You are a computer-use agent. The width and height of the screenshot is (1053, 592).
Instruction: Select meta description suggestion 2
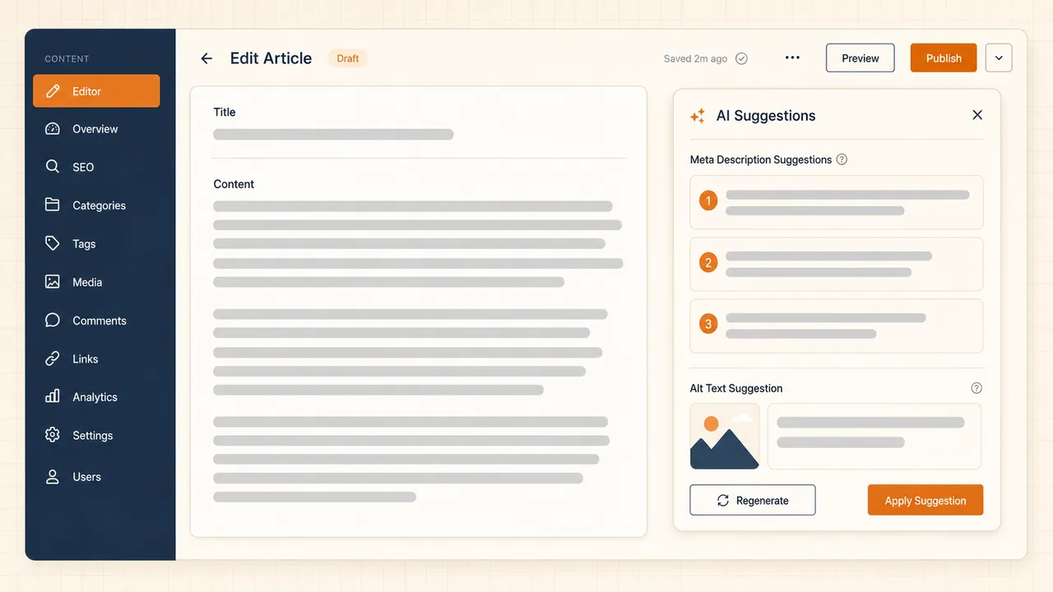(x=837, y=264)
